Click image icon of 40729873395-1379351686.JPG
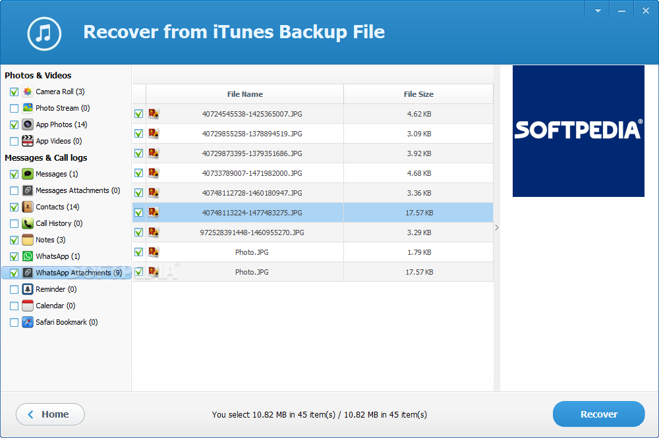659x438 pixels. pyautogui.click(x=154, y=153)
